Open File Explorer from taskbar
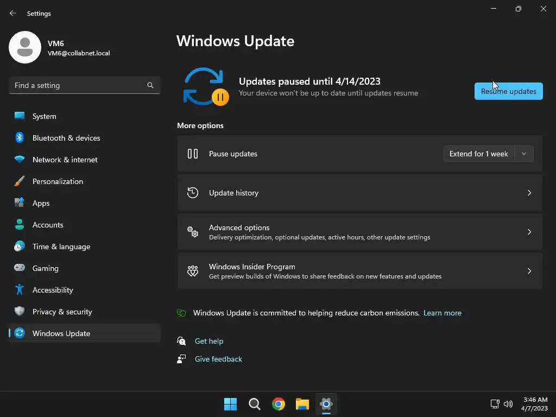Image resolution: width=556 pixels, height=417 pixels. tap(302, 404)
